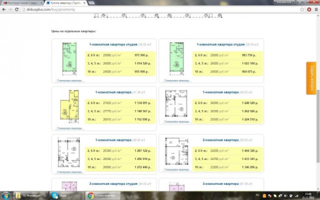
Task: Open the '2-комнатная квартира' title link
Action: click(220, 140)
